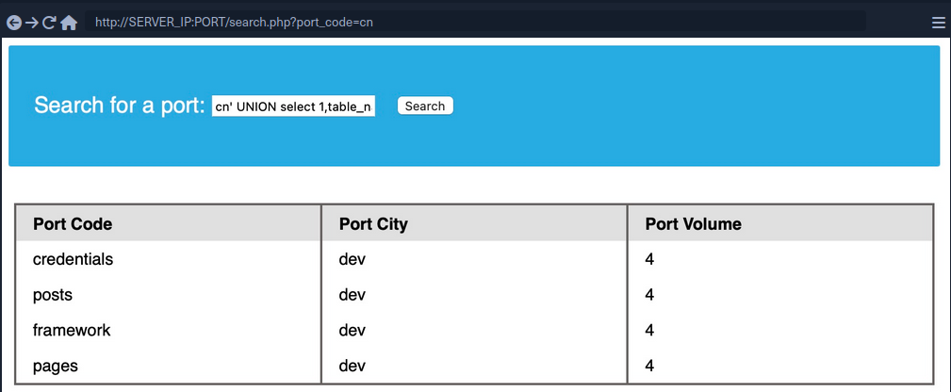The width and height of the screenshot is (951, 392).
Task: Click the browser forward arrow
Action: 31,23
